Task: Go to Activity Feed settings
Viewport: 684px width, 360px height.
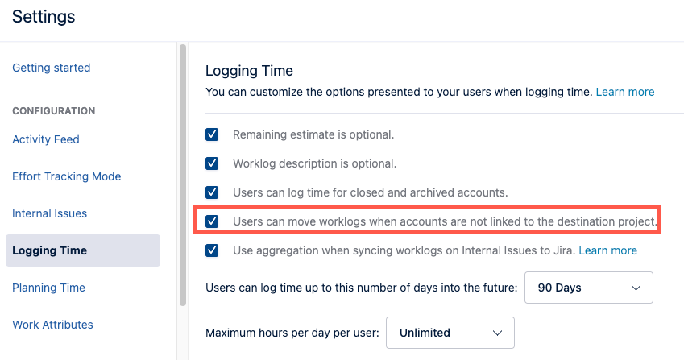Action: coord(46,139)
